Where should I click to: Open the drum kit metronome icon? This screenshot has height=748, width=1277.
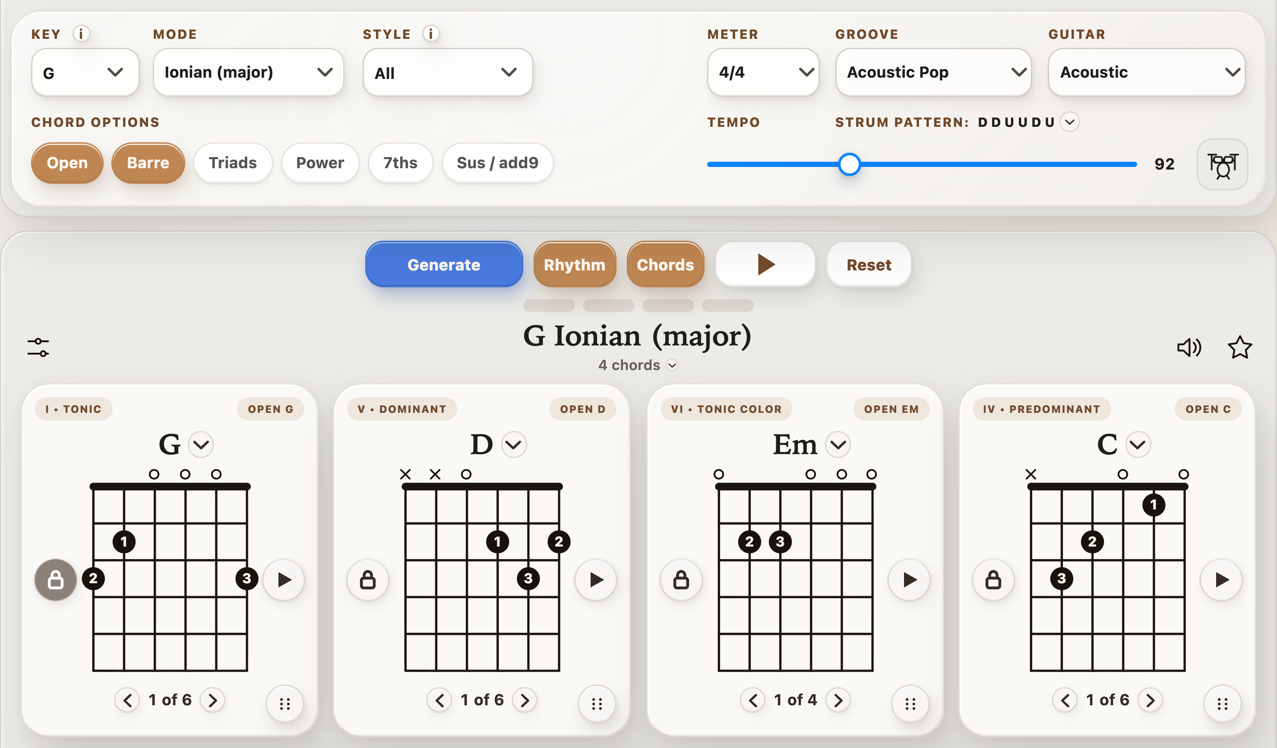(x=1222, y=165)
